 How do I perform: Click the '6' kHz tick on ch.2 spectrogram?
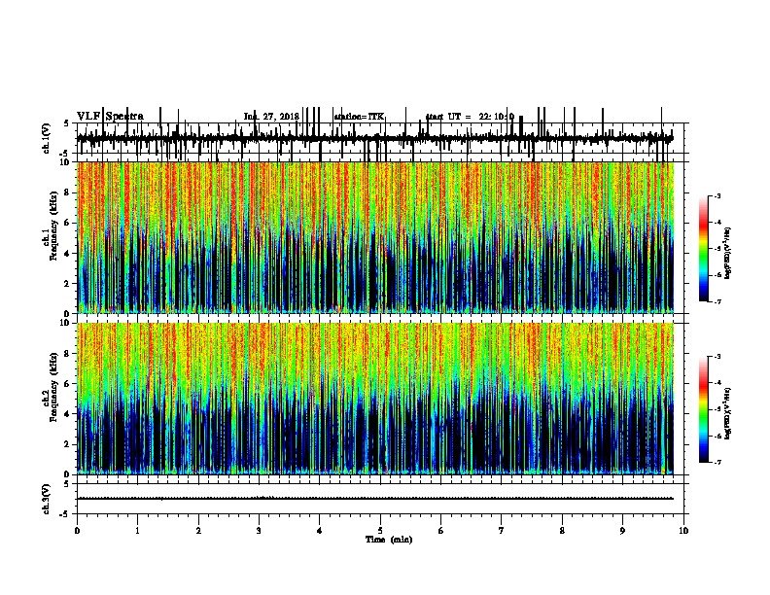pos(68,384)
